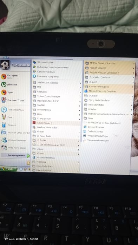Expand the Стандартные folder
The height and width of the screenshot is (245, 138).
coord(56,118)
